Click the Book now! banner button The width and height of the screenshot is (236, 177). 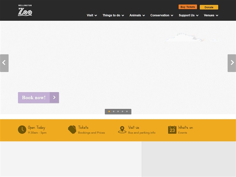pyautogui.click(x=38, y=98)
